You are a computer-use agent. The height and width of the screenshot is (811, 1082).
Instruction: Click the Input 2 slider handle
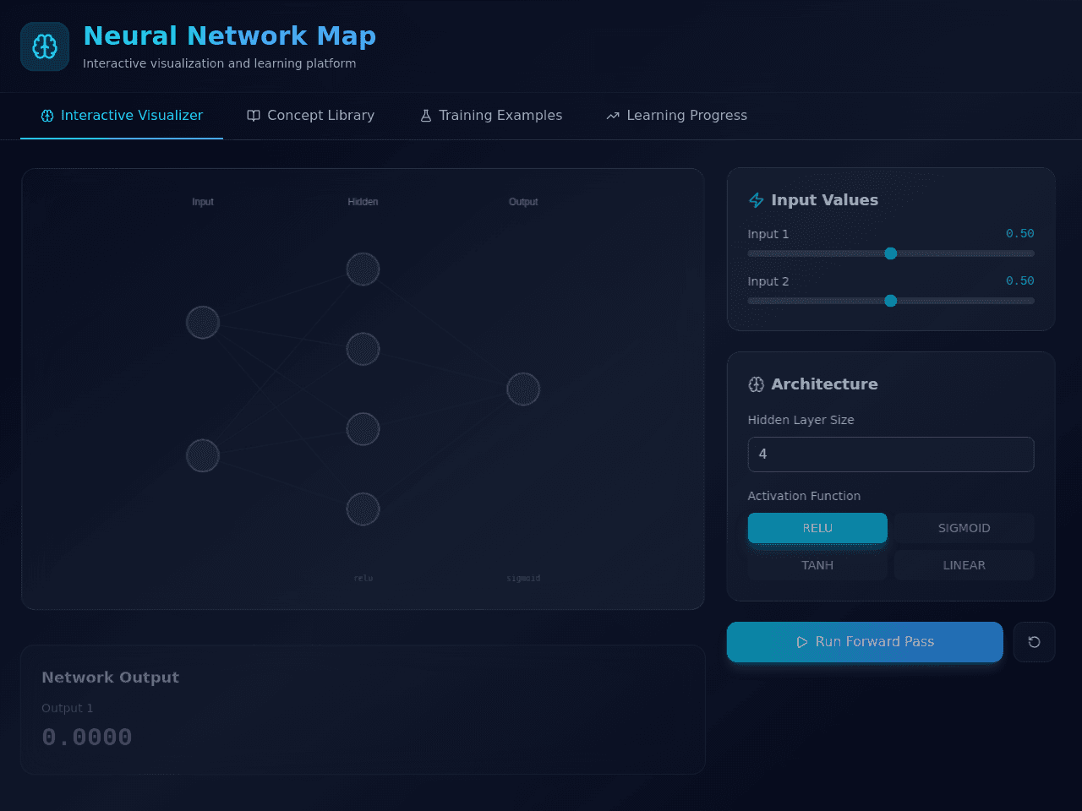pyautogui.click(x=891, y=301)
